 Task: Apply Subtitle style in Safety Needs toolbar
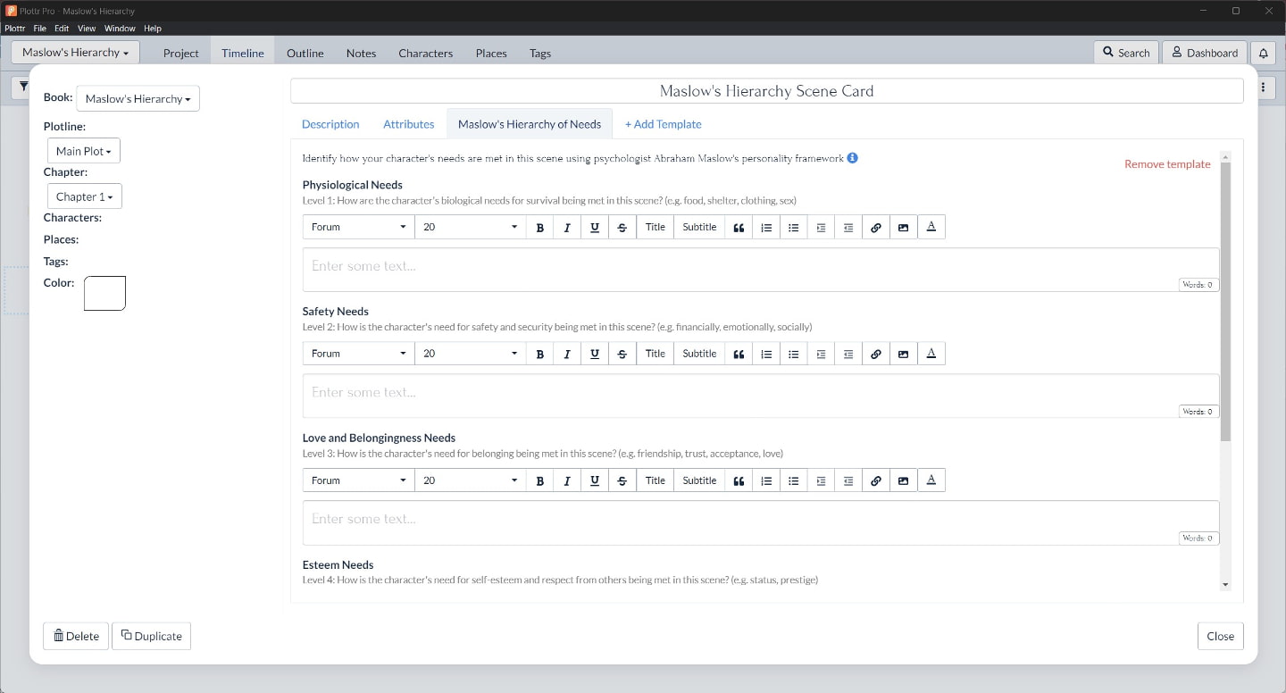pyautogui.click(x=699, y=354)
